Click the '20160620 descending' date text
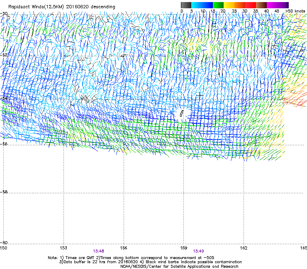Viewport: 307px width, 269px height. coord(91,7)
